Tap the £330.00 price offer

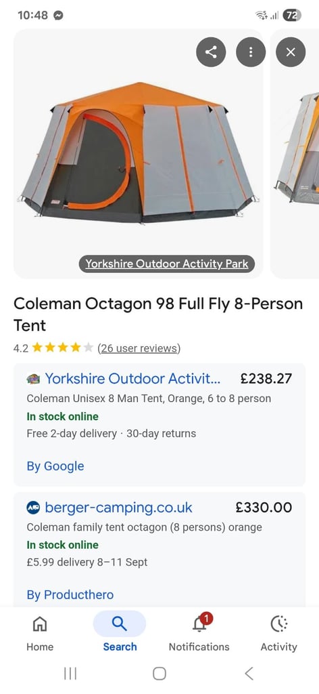tap(264, 507)
